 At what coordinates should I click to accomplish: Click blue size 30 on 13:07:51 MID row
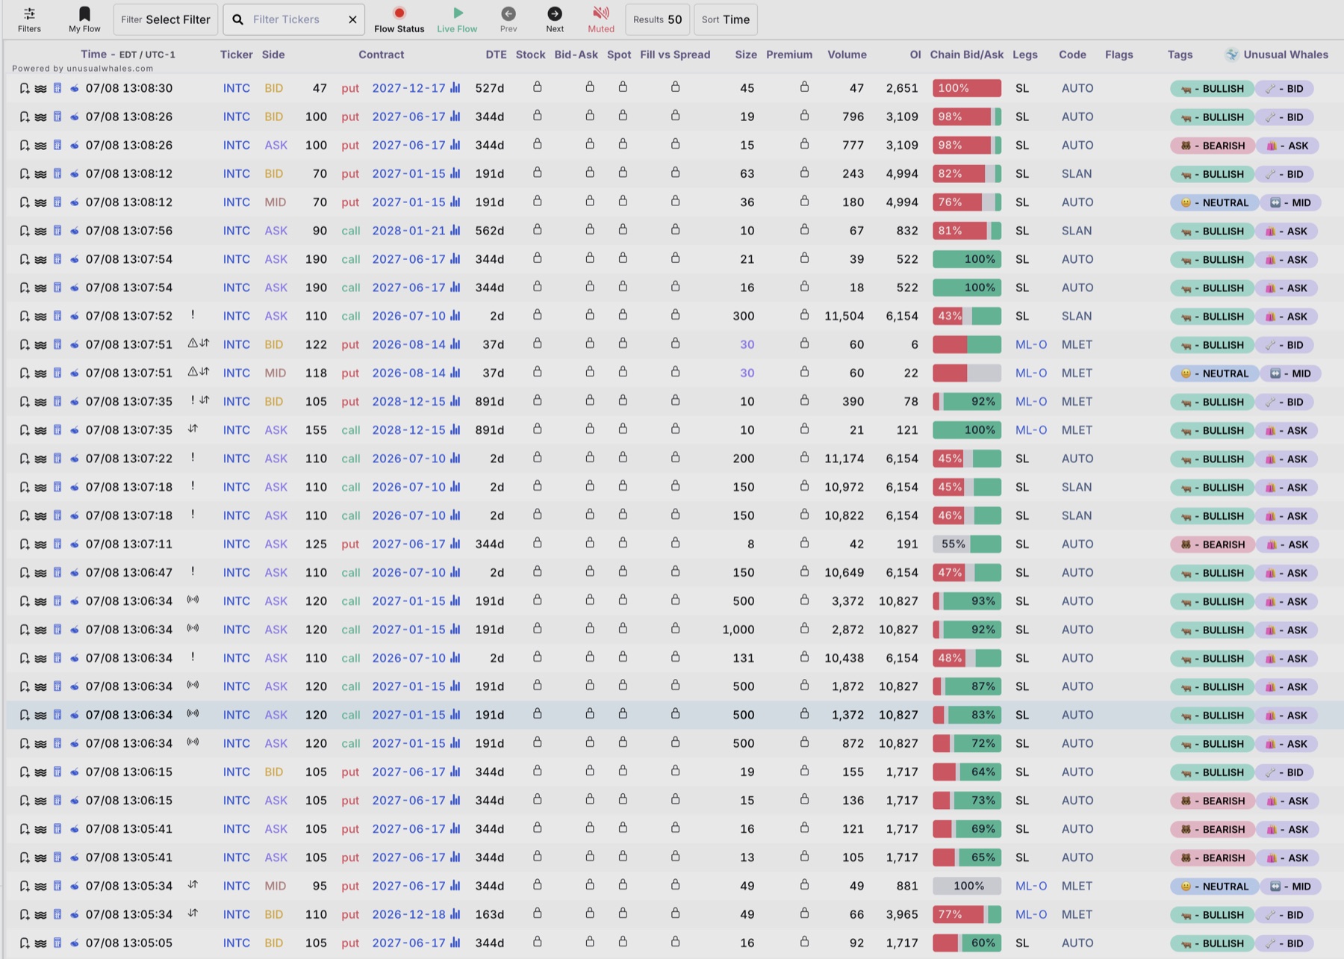click(747, 373)
